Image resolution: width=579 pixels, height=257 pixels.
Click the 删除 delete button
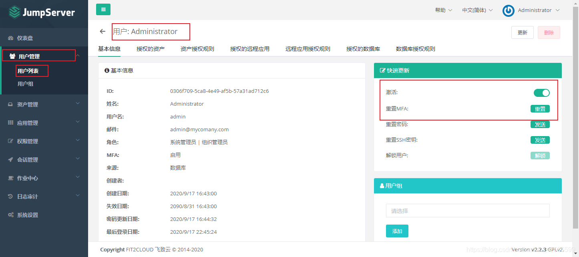coord(549,32)
